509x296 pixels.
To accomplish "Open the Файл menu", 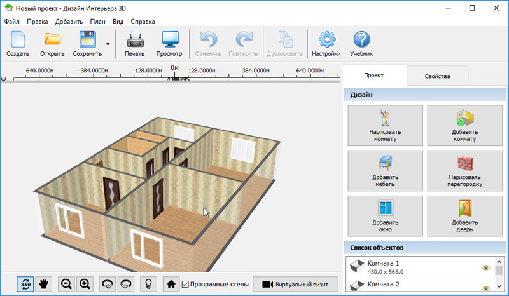I will point(11,22).
